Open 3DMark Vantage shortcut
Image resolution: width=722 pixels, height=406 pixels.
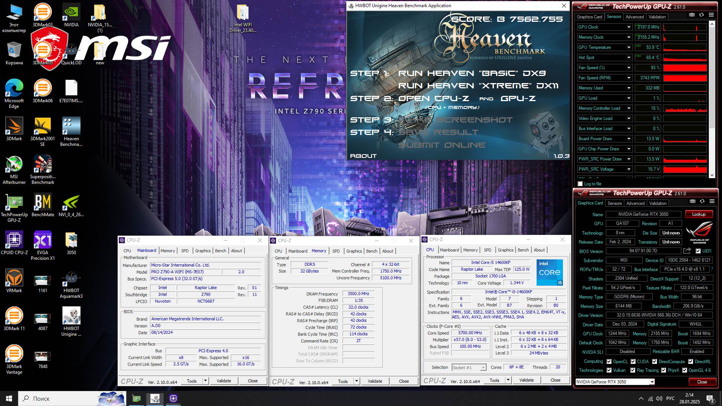pyautogui.click(x=14, y=359)
